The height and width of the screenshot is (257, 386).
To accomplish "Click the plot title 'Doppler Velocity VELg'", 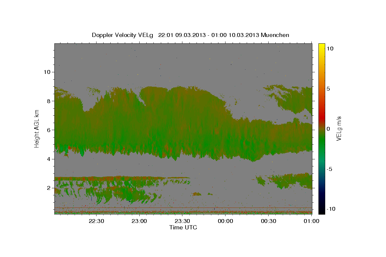I will click(123, 35).
